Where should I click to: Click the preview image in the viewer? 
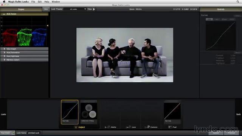[x=125, y=55]
